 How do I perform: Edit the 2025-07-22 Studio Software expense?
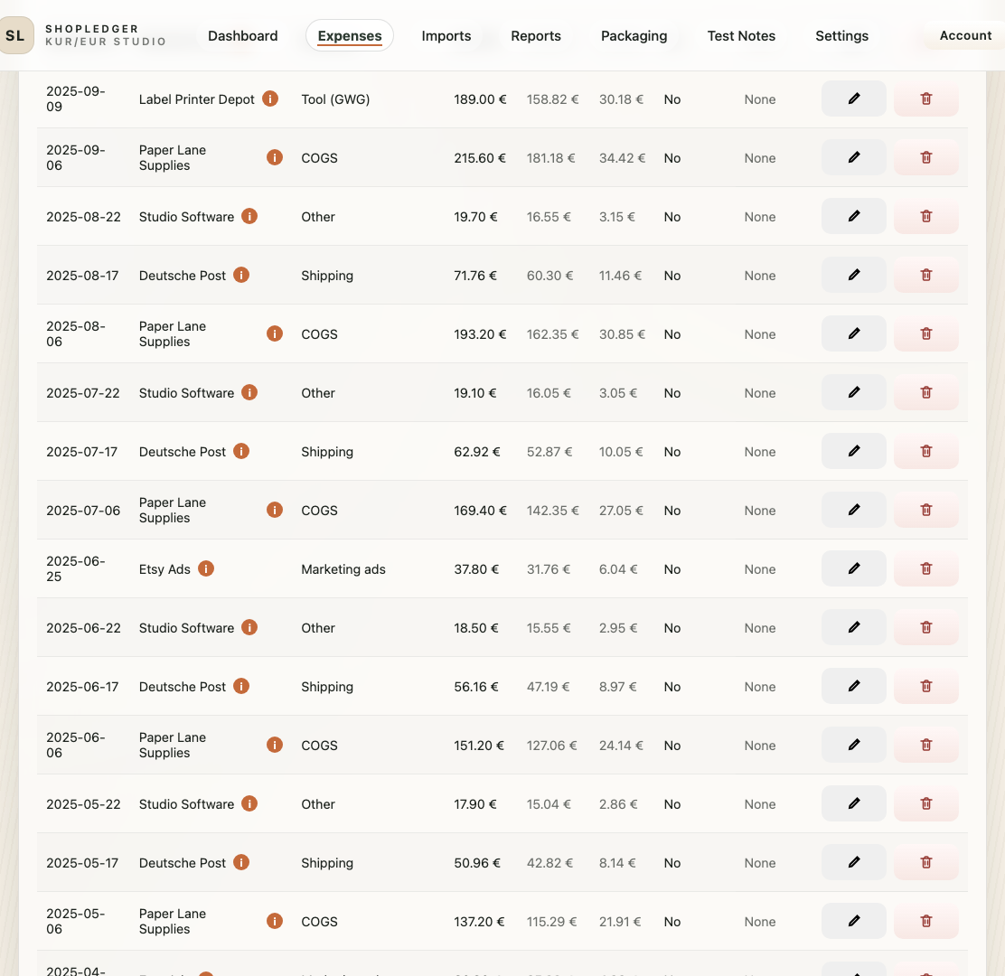click(x=853, y=392)
